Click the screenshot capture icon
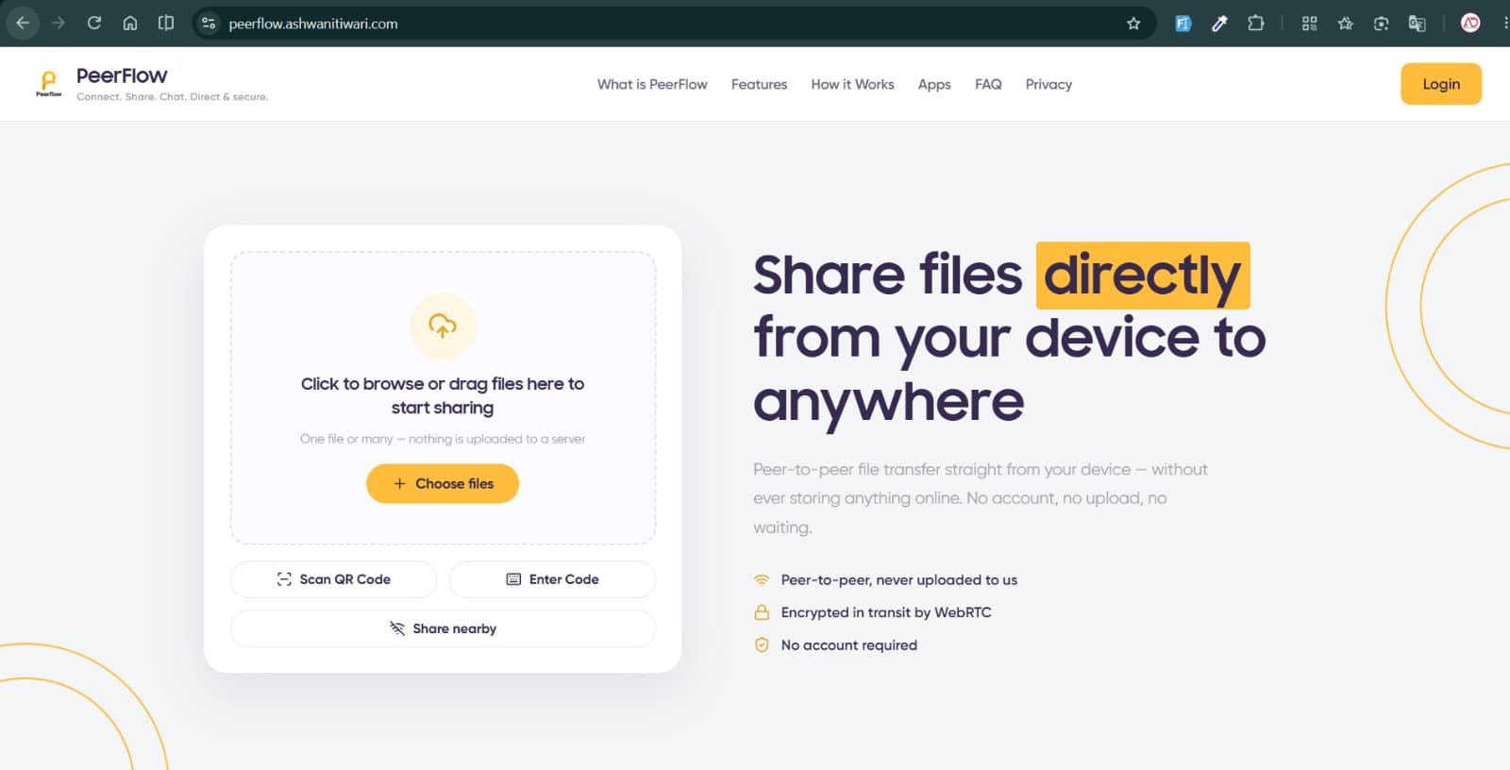This screenshot has width=1510, height=770. coord(1381,24)
